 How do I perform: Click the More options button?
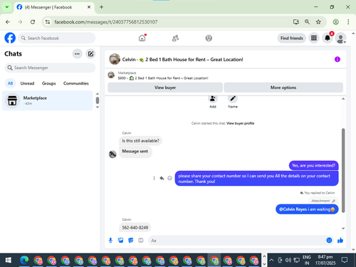283,88
